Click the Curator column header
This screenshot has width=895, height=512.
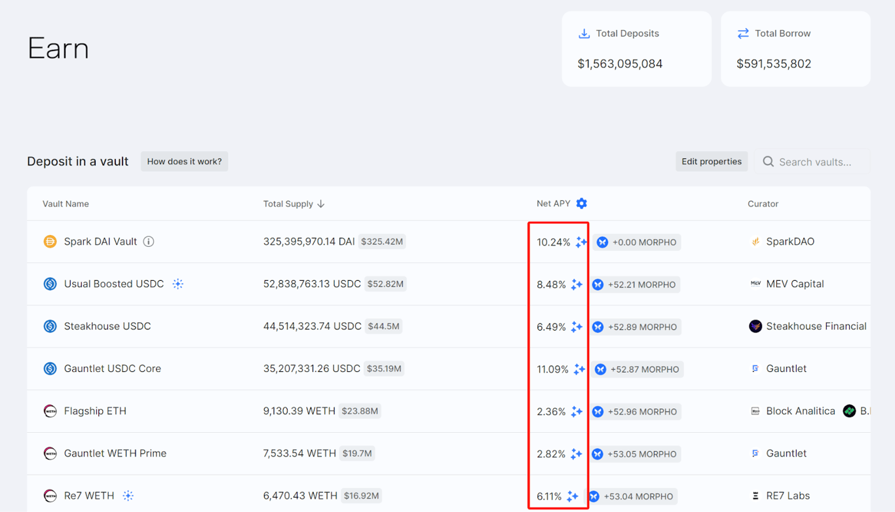click(x=763, y=204)
